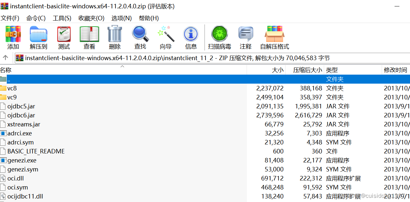Click 文件夹 type in parent folder row
410x202 pixels.
coord(335,79)
